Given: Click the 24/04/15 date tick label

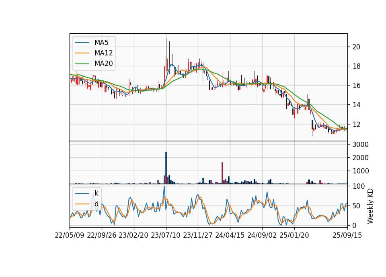Looking at the screenshot, I should 230,235.
